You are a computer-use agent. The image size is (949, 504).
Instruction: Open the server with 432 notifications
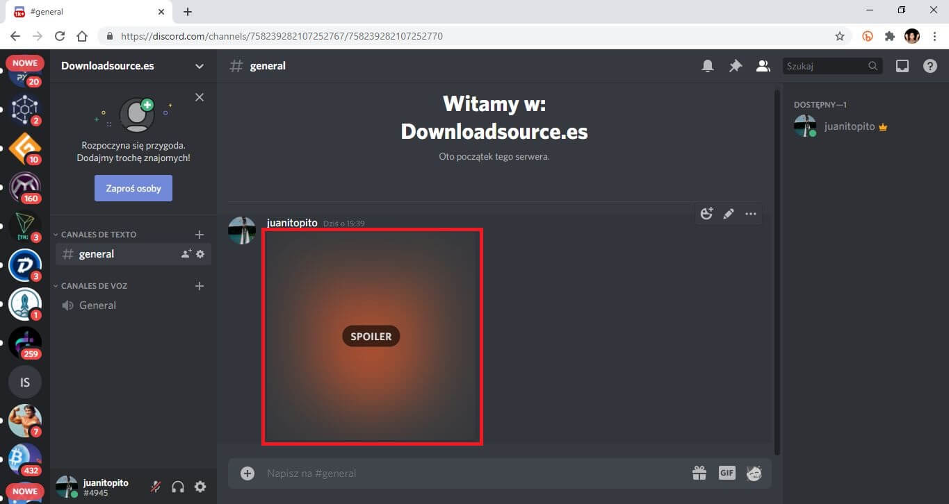tap(25, 460)
